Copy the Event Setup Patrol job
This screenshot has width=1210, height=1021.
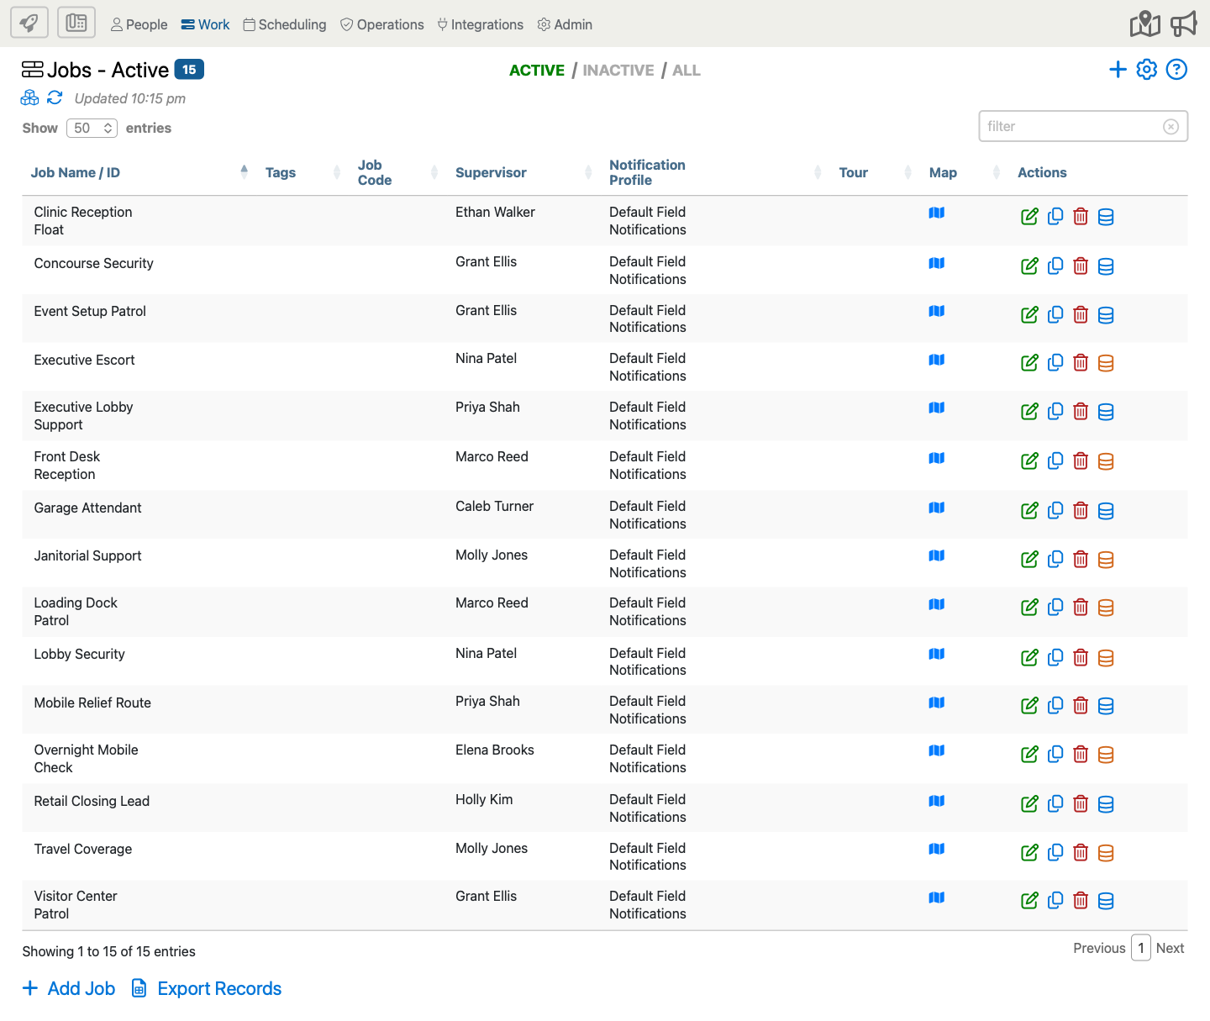pos(1055,314)
